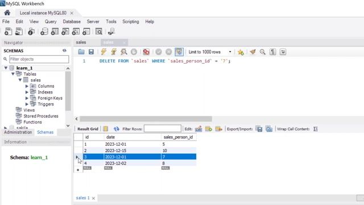
Task: Delete selected rows icon
Action: [218, 129]
